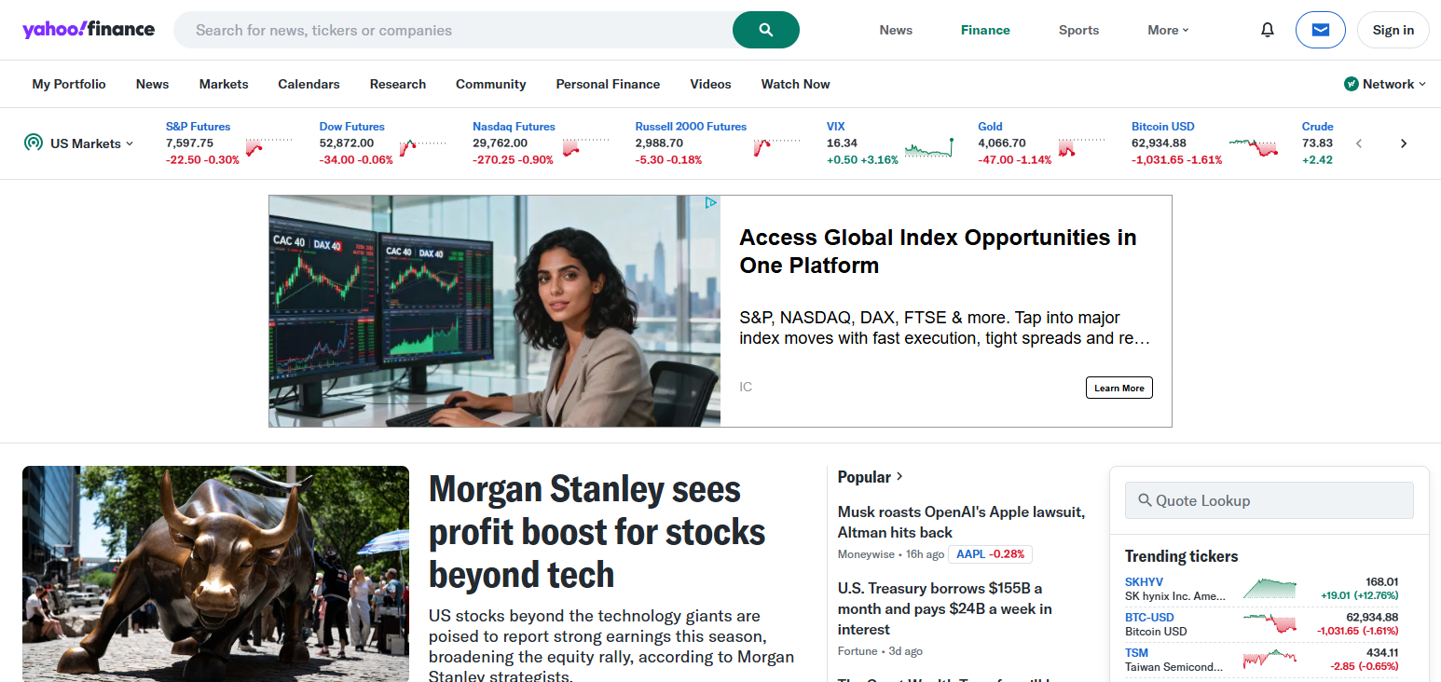
Task: Open the SKHYV trending ticker
Action: pyautogui.click(x=1144, y=582)
